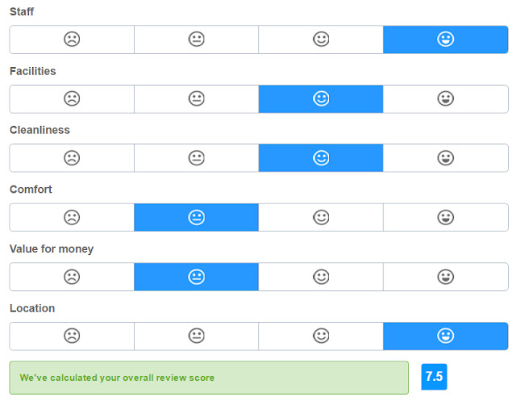Toggle selected grinning face for Staff

(x=446, y=40)
